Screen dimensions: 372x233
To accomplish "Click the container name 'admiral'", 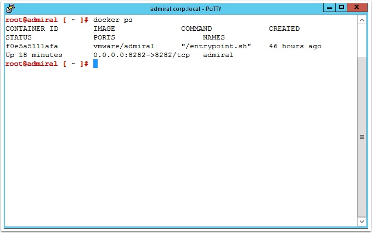I will click(218, 55).
